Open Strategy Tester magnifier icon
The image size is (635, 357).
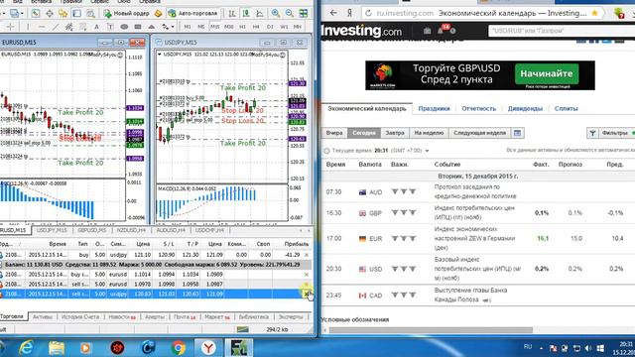90,13
